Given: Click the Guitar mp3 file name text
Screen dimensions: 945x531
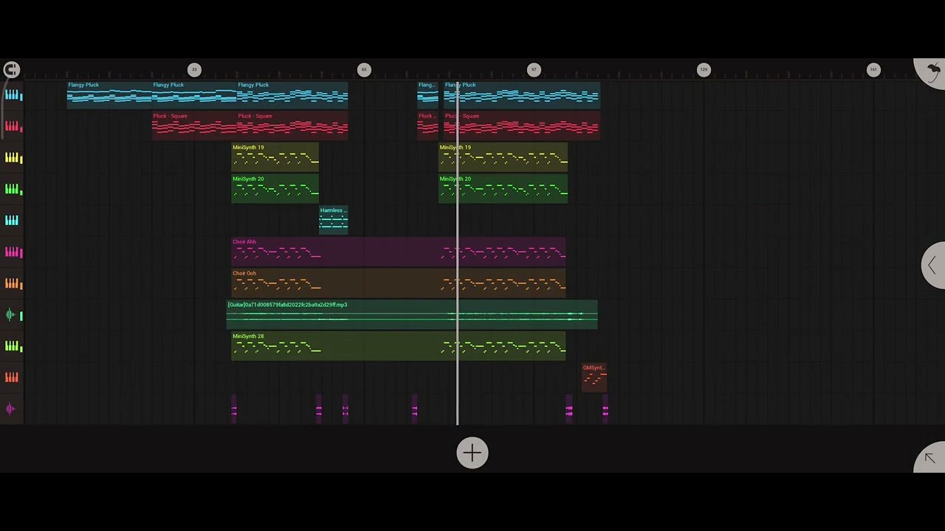Looking at the screenshot, I should 287,305.
